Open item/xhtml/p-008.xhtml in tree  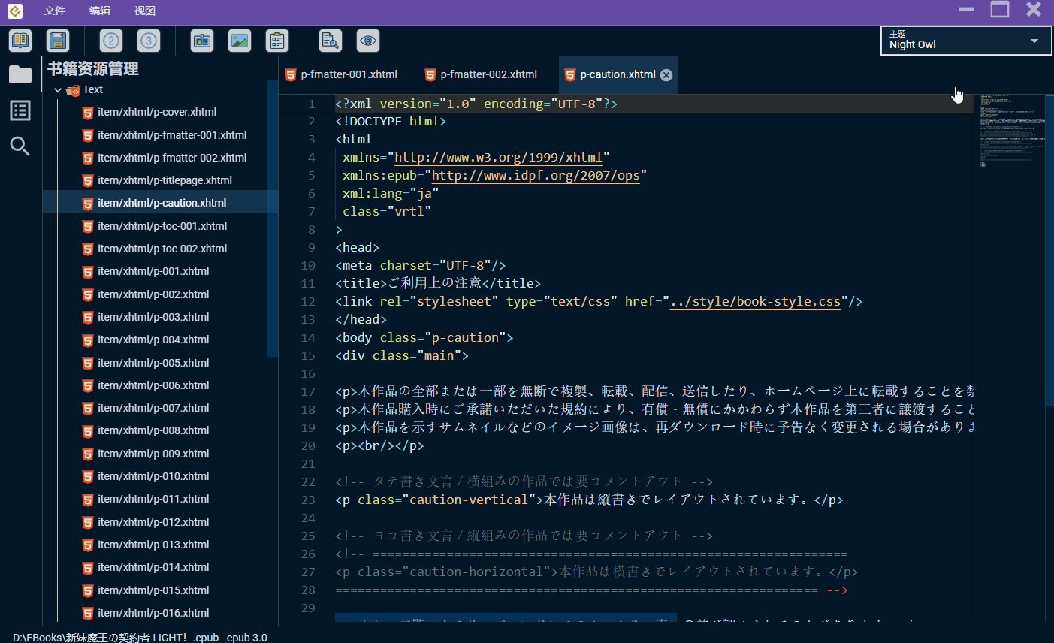pyautogui.click(x=153, y=430)
